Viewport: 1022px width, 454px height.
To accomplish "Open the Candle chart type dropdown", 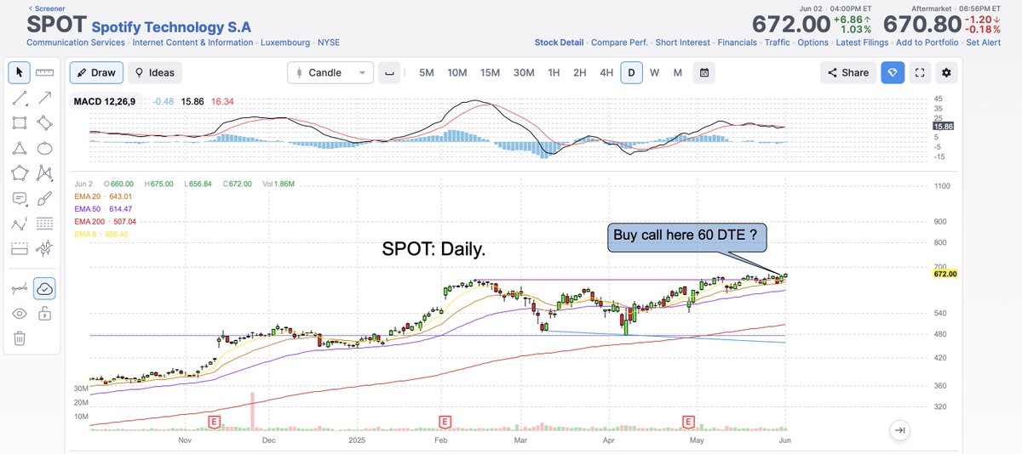I will click(x=330, y=73).
